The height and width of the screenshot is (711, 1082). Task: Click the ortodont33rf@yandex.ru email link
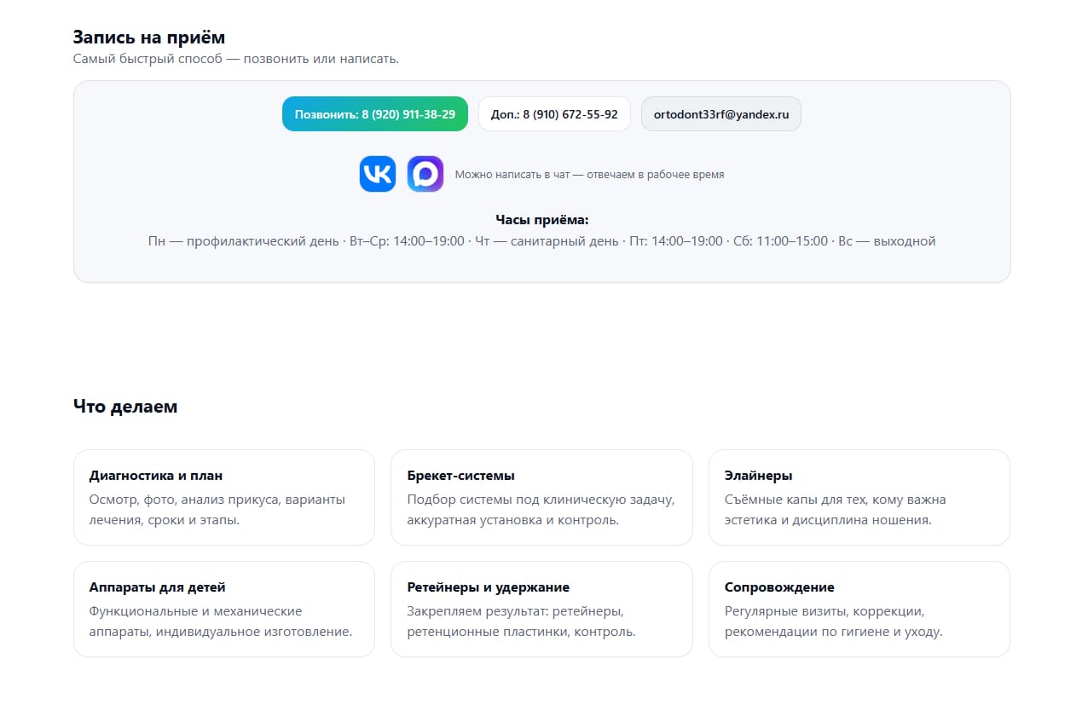click(x=720, y=114)
